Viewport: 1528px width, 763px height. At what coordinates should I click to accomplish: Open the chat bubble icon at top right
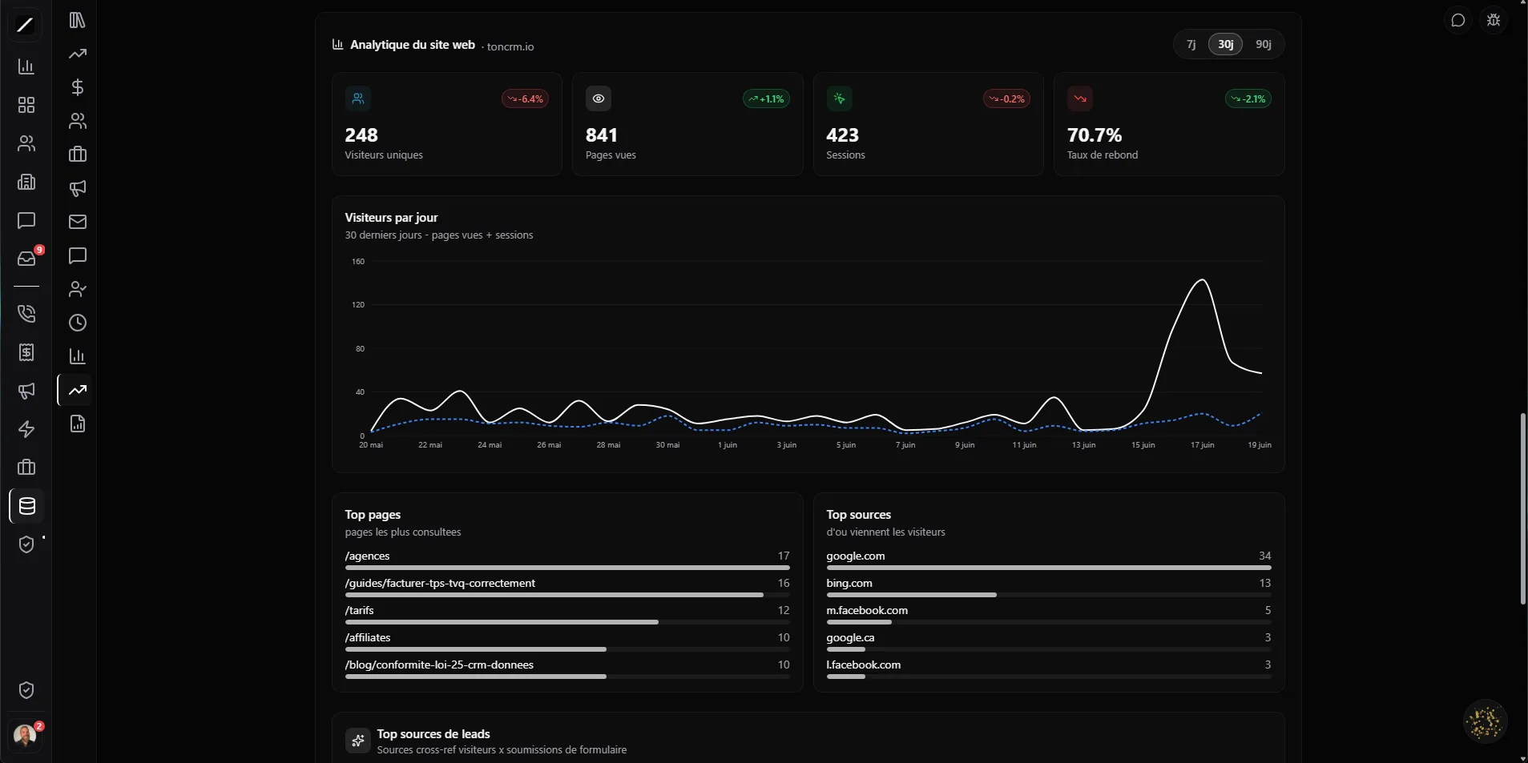coord(1458,21)
